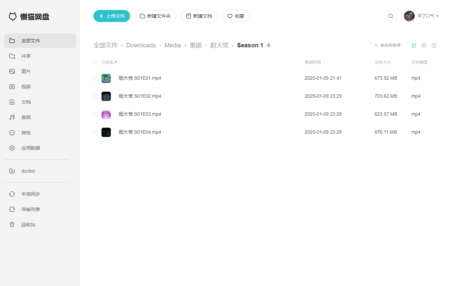Sort by 文件名 column header arrow
This screenshot has height=286, width=452.
coord(116,62)
